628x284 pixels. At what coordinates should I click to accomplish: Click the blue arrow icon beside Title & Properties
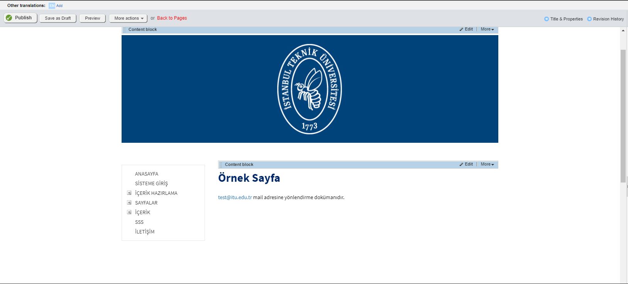click(547, 19)
